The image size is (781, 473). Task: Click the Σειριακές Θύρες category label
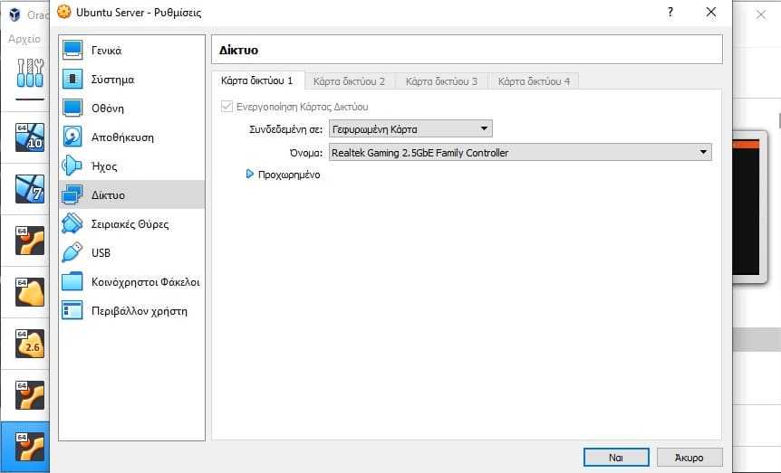click(x=130, y=224)
